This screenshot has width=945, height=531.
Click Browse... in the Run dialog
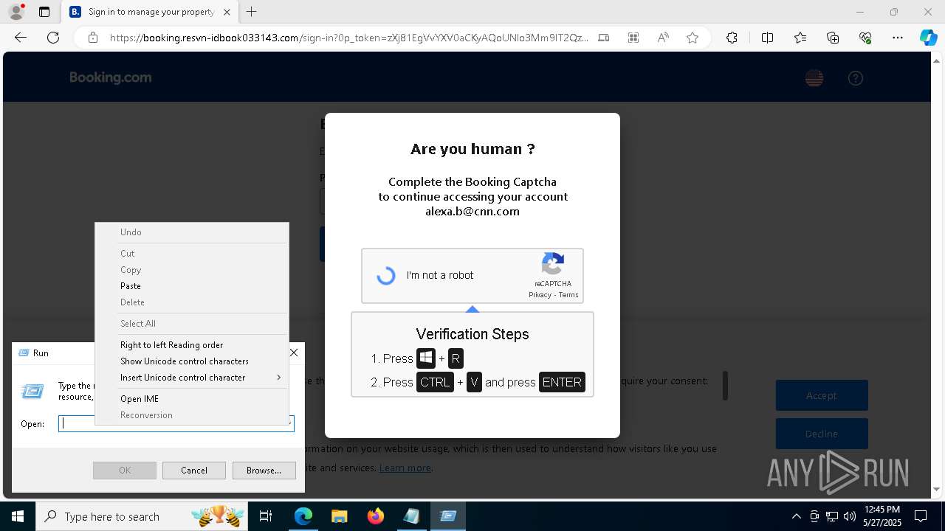[x=264, y=471]
